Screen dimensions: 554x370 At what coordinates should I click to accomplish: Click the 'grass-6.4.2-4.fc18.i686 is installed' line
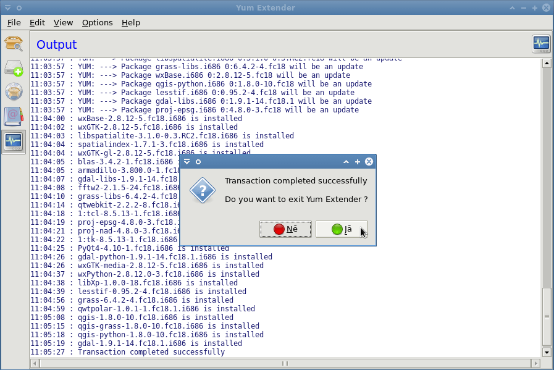(x=132, y=300)
